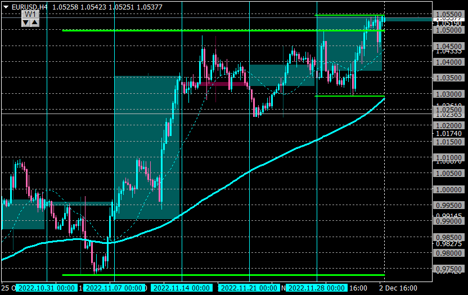Click the 1.03000 price level label
The width and height of the screenshot is (468, 295).
point(449,94)
